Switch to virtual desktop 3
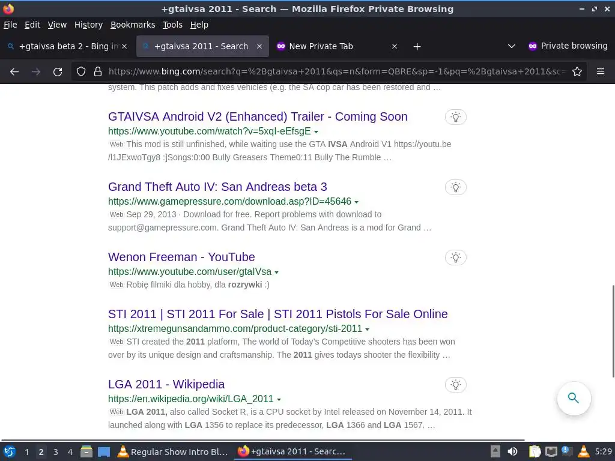The width and height of the screenshot is (615, 461). click(56, 452)
